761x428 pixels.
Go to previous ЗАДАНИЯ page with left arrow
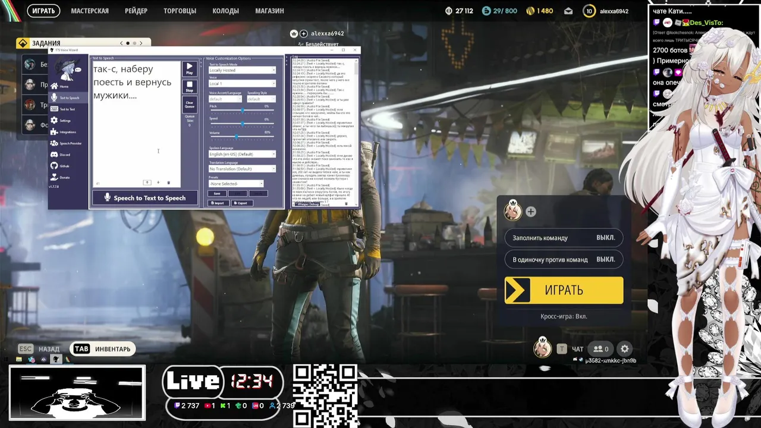pyautogui.click(x=121, y=43)
